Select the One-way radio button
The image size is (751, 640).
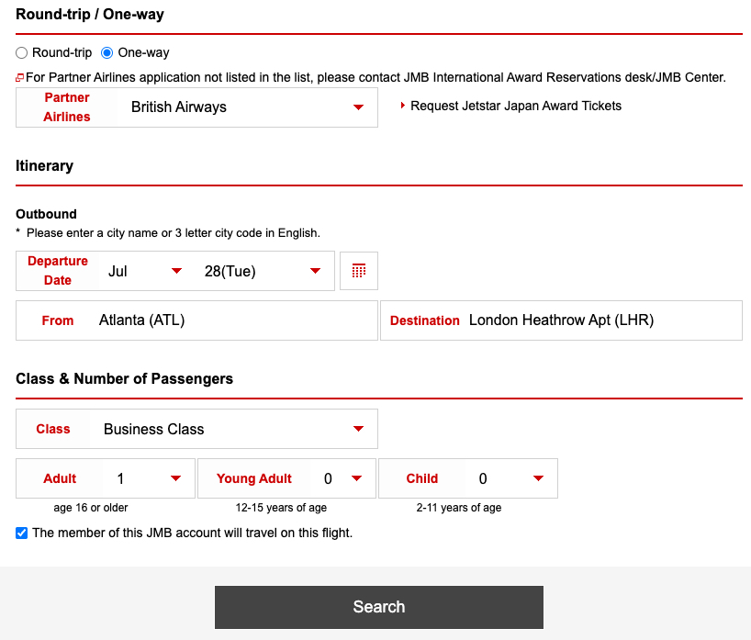tap(106, 52)
